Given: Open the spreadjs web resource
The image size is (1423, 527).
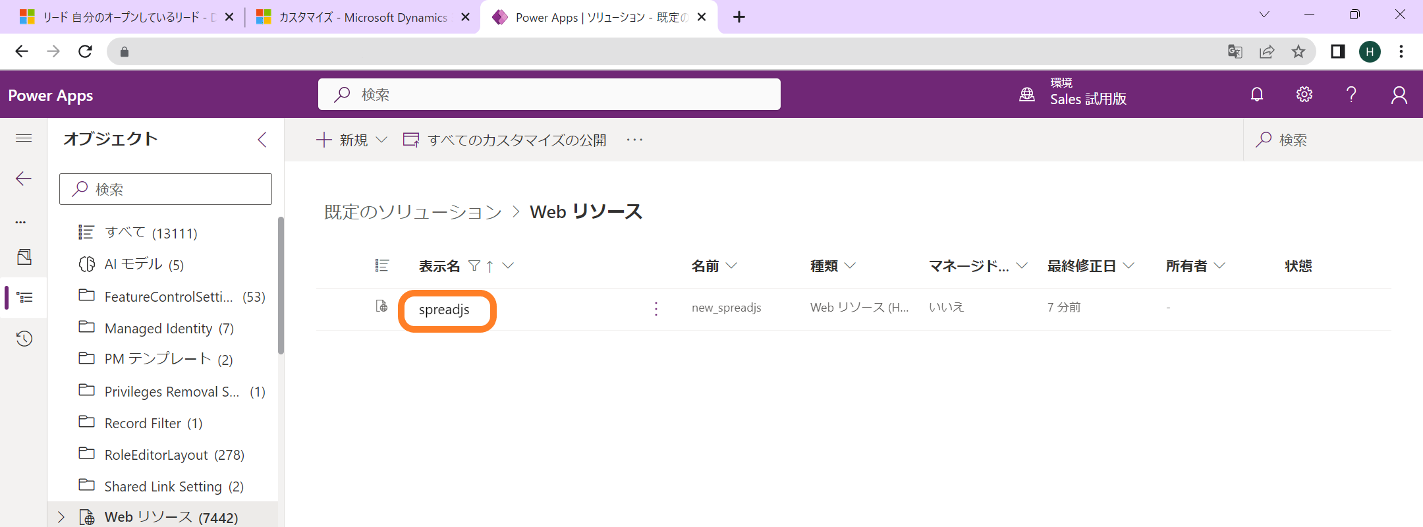Looking at the screenshot, I should point(444,310).
